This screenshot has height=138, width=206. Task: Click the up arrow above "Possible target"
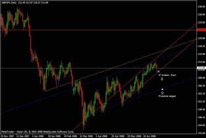pyautogui.click(x=162, y=93)
